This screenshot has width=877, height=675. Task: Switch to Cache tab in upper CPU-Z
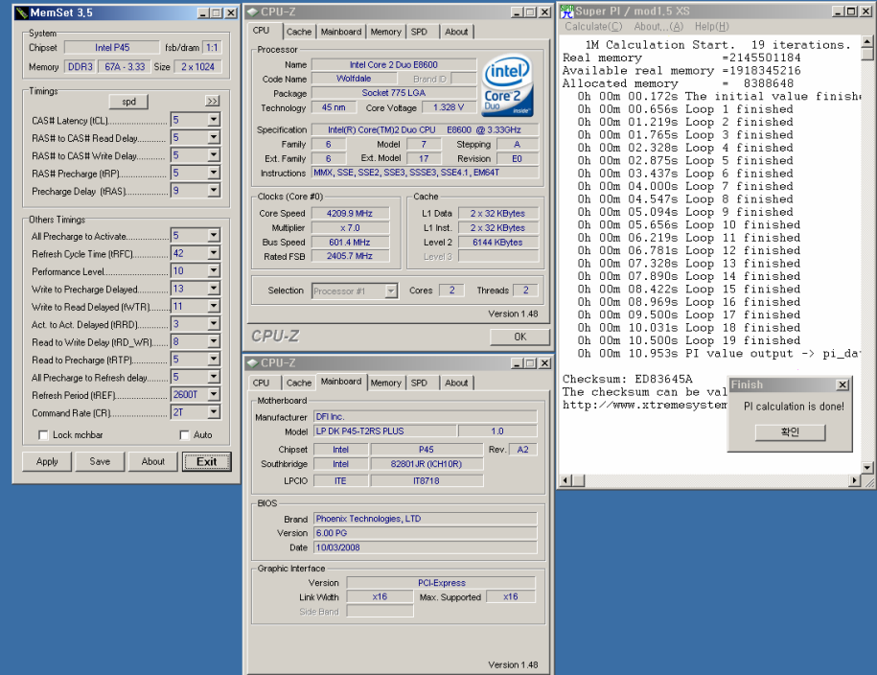point(299,32)
